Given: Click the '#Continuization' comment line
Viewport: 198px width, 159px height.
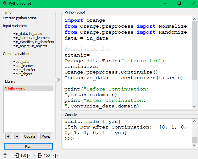Looking at the screenshot, I should click(x=88, y=49).
